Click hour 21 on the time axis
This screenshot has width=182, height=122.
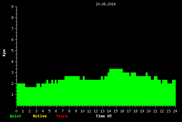coord(155,111)
